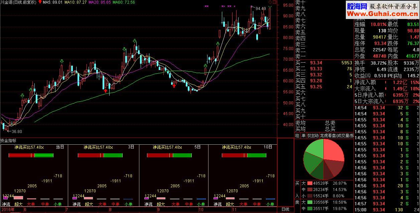Click the 14:54 trade row with volume 32
This screenshot has height=213, width=420.
[387, 108]
